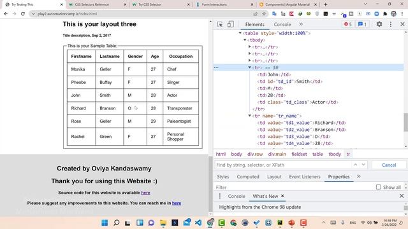
Task: Switch to the Elements tab
Action: [255, 24]
